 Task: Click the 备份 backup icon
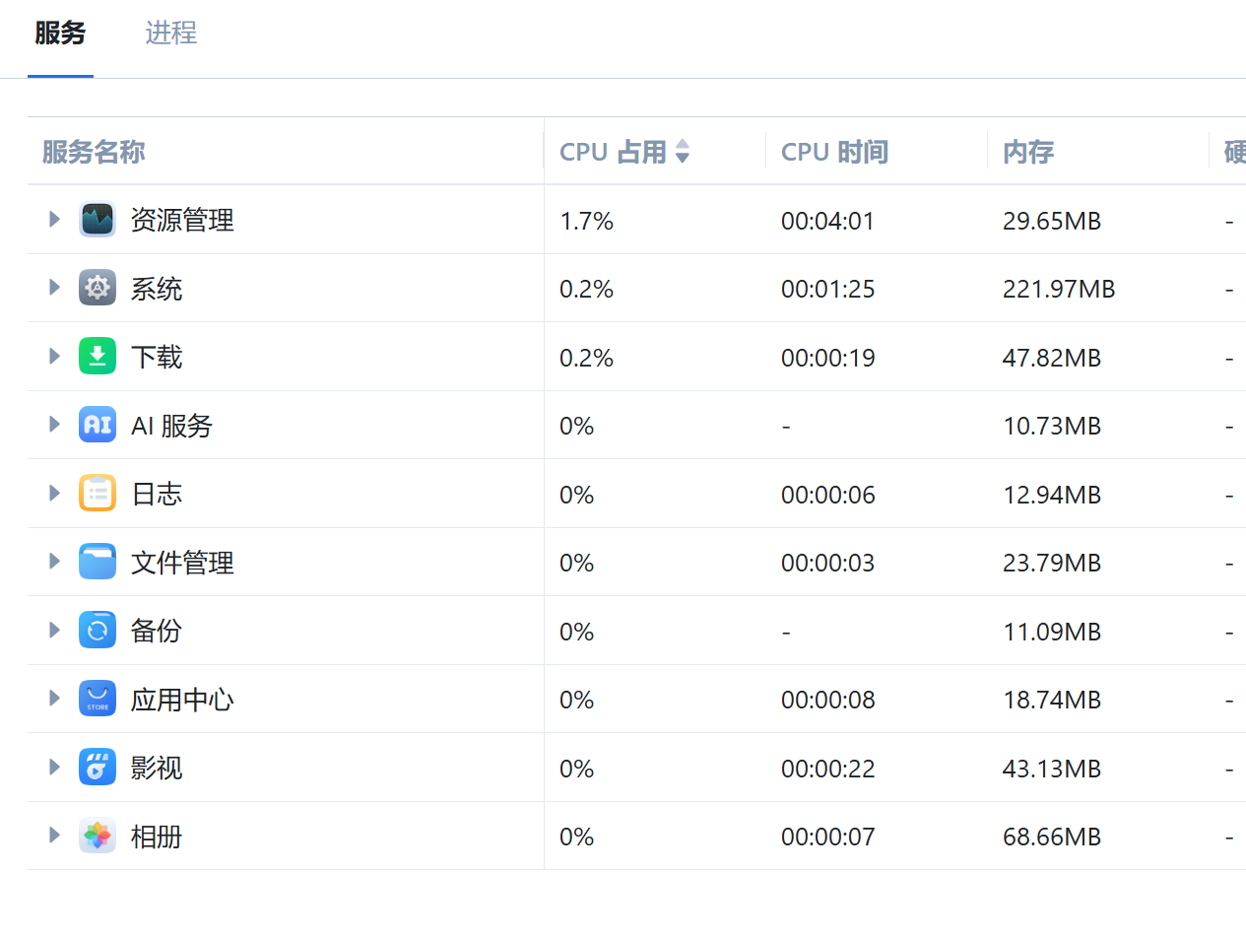98,631
